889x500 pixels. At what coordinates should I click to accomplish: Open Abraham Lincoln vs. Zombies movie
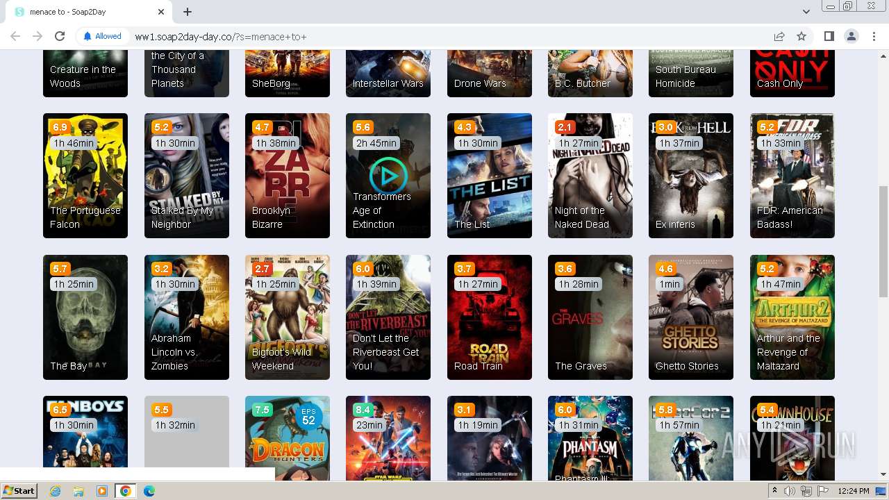coord(187,317)
